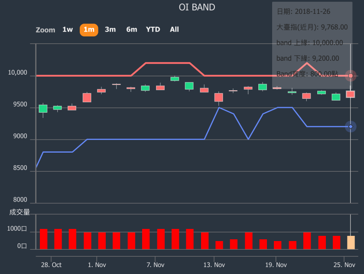Click the blue marker dot on lower band
The width and height of the screenshot is (364, 274).
[351, 127]
